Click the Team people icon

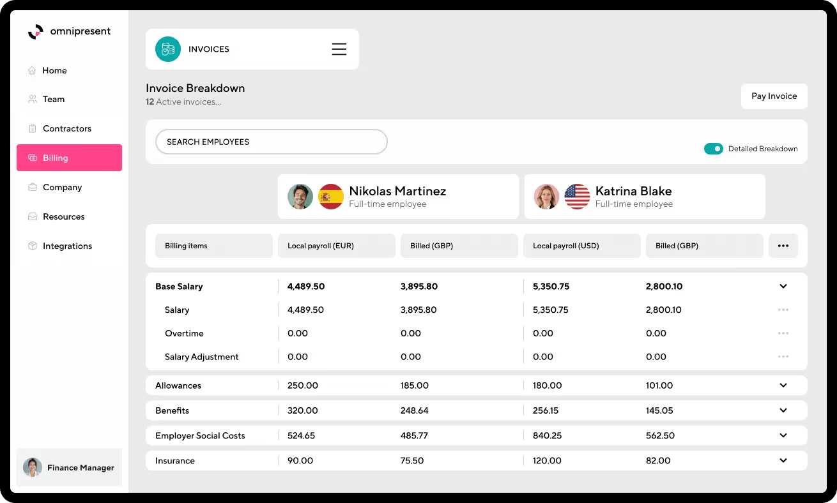[32, 99]
